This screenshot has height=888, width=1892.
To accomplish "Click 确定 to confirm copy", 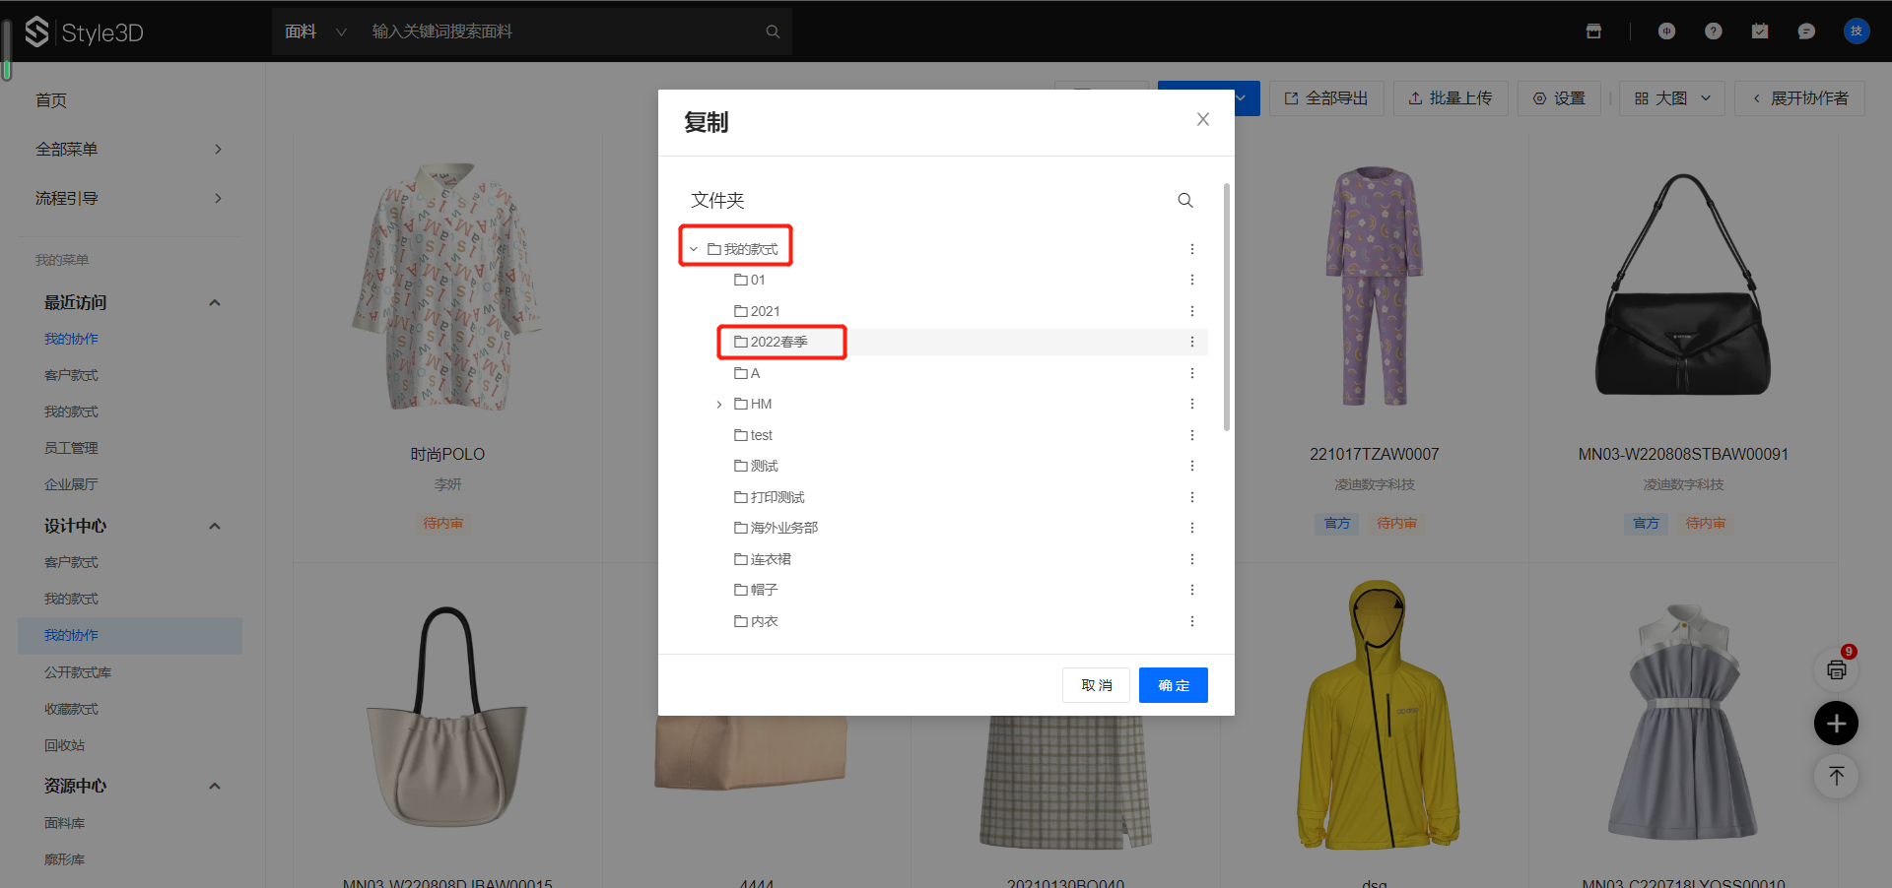I will (1173, 685).
